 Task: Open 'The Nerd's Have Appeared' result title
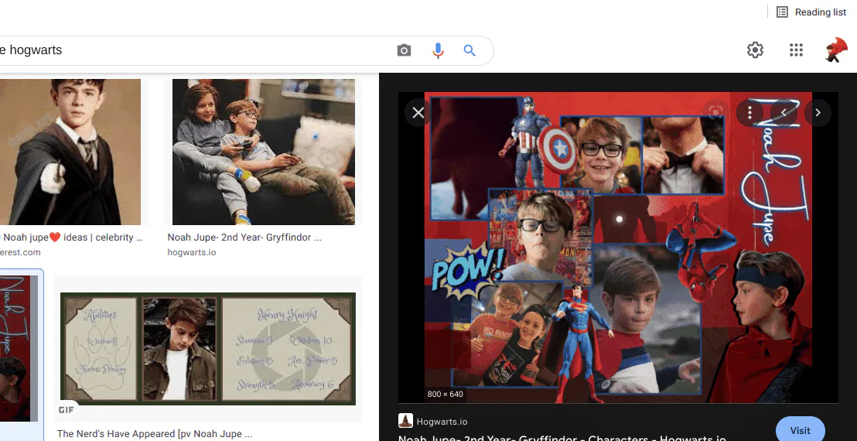click(x=155, y=434)
